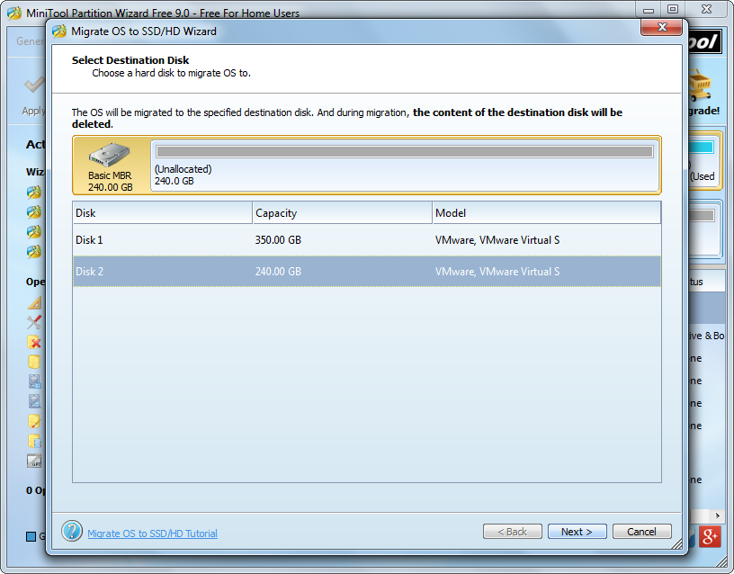Click the red X delete disk icon
734x574 pixels.
[x=34, y=342]
